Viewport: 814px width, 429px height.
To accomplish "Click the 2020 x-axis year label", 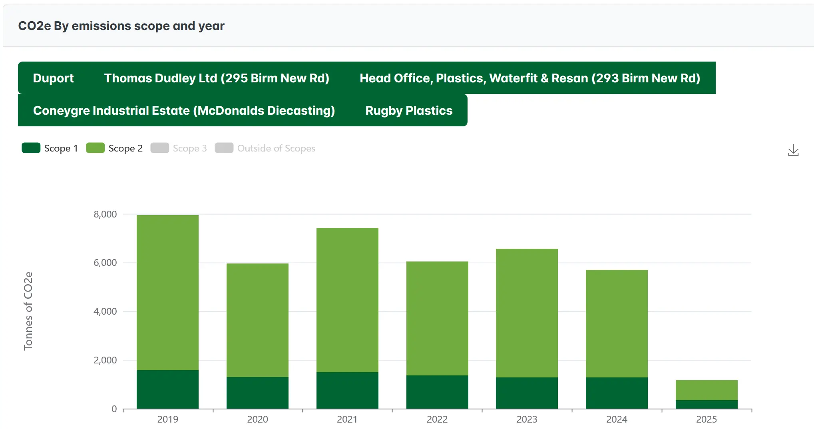I will click(x=257, y=419).
